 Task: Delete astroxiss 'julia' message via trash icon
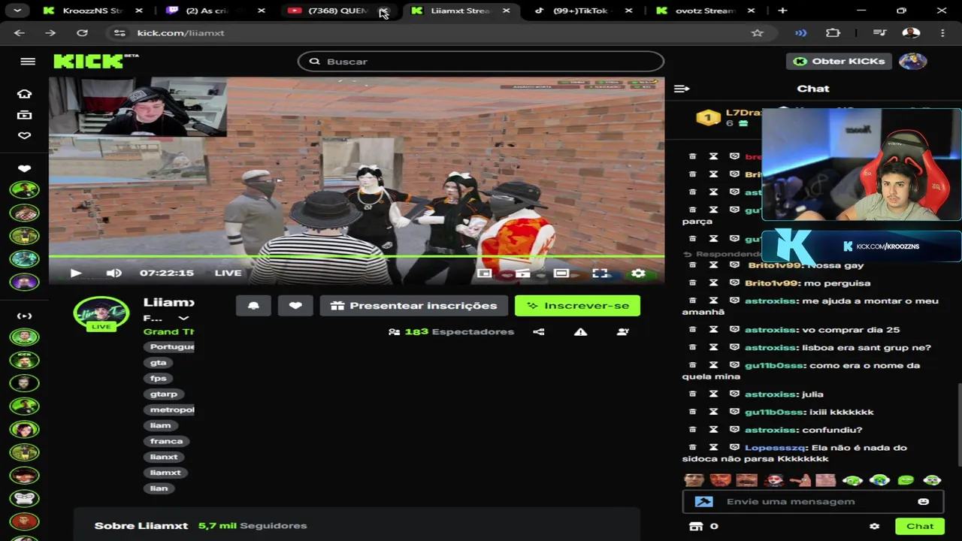click(x=693, y=394)
